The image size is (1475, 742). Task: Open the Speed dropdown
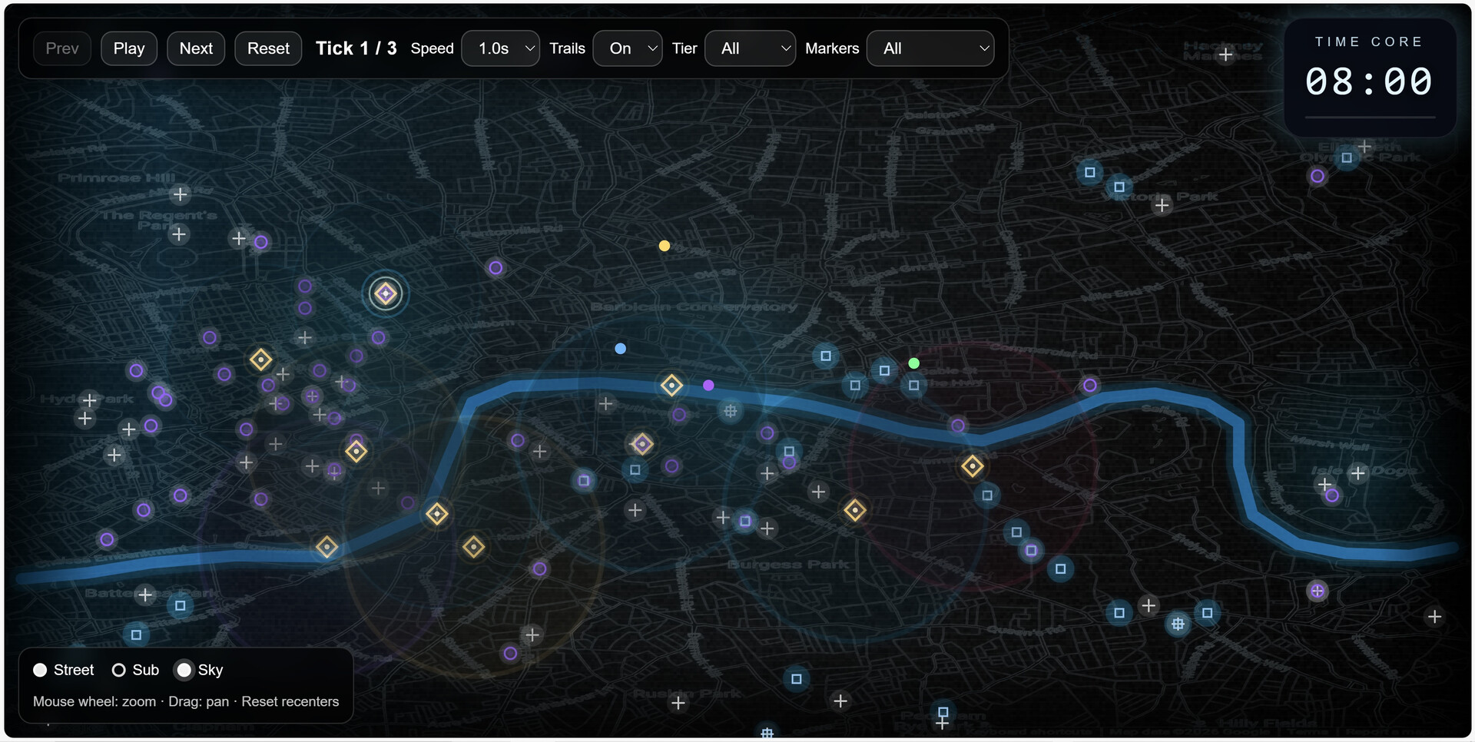(x=500, y=48)
